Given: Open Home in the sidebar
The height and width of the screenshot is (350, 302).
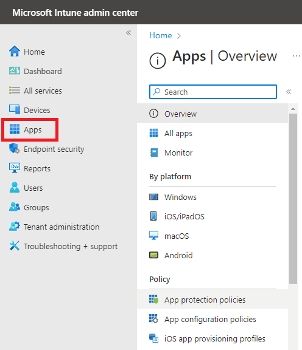Looking at the screenshot, I should (34, 52).
